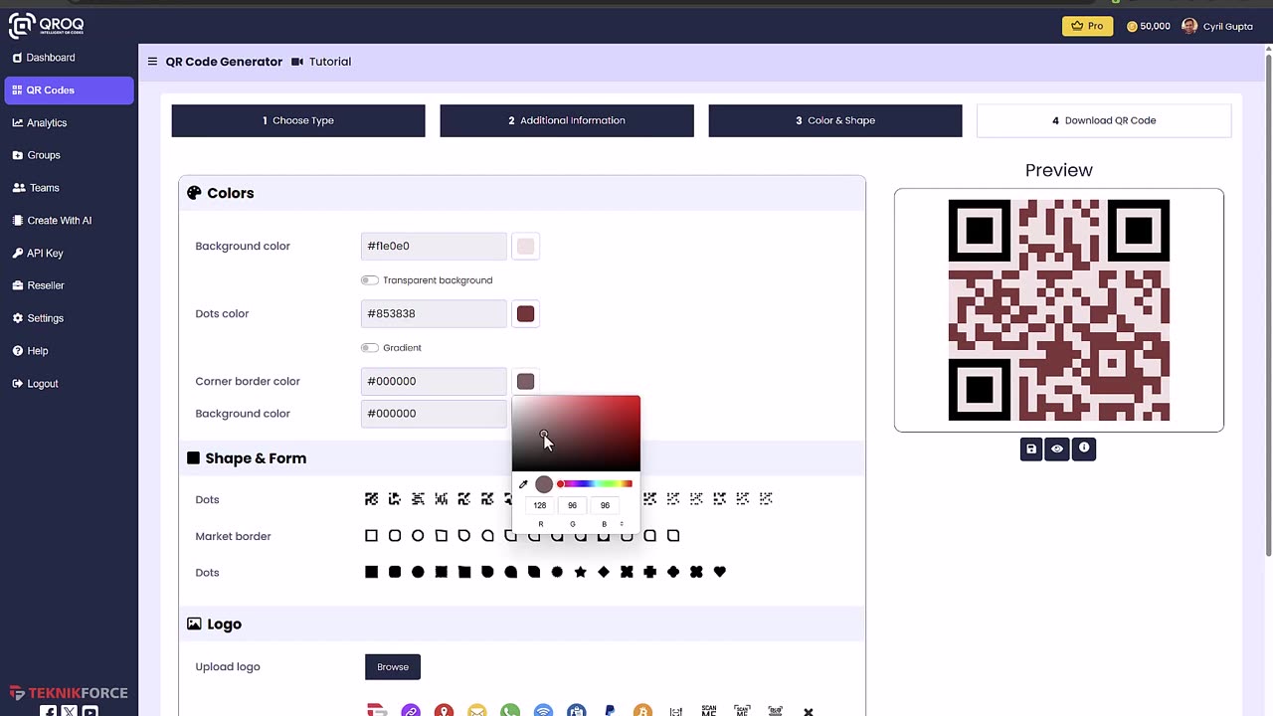Click the Browse upload logo button
Viewport: 1273px width, 716px height.
click(x=393, y=667)
